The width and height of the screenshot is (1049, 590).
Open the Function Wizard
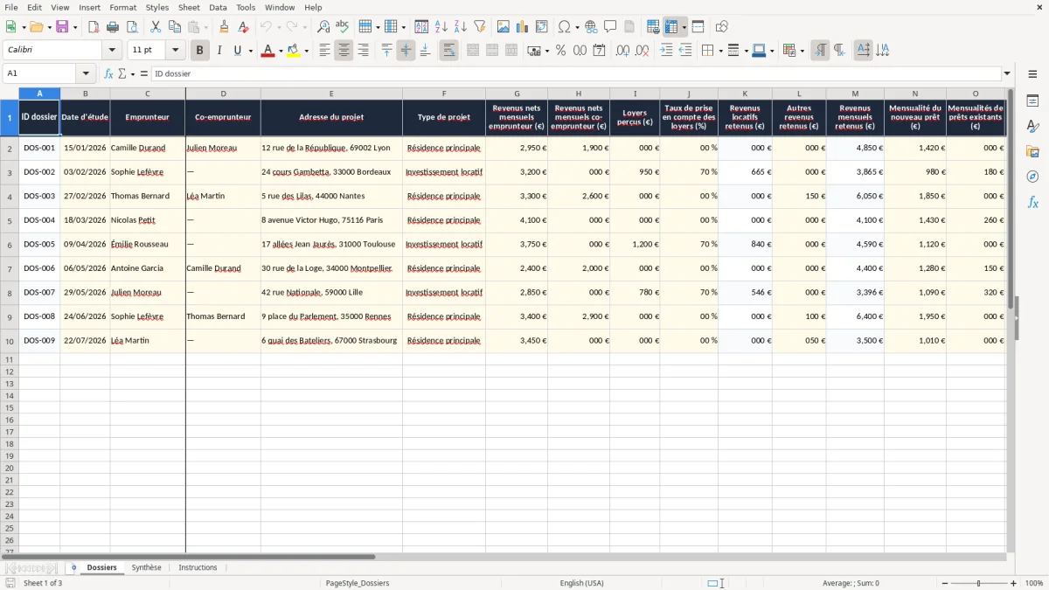tap(108, 74)
